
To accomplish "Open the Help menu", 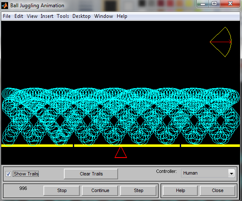I will (122, 16).
